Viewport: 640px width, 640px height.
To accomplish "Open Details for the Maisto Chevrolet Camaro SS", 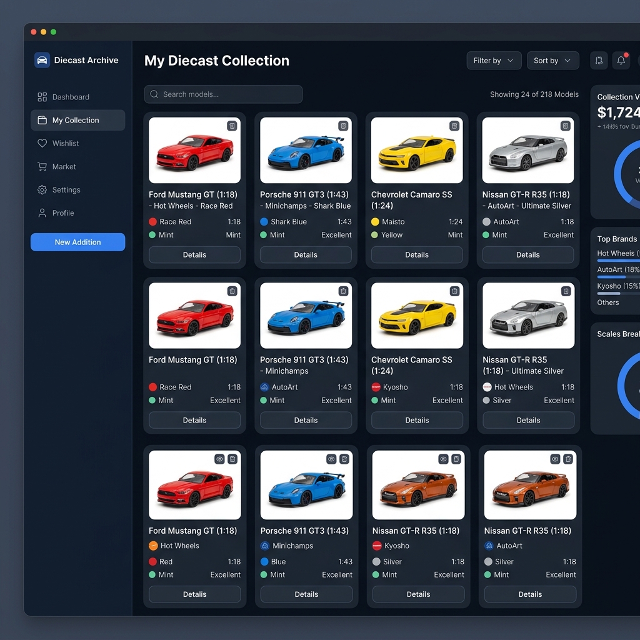I will 417,255.
